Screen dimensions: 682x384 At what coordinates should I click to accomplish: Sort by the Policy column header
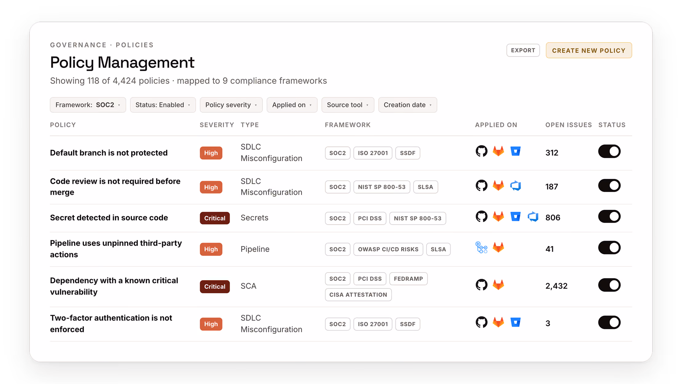coord(63,125)
